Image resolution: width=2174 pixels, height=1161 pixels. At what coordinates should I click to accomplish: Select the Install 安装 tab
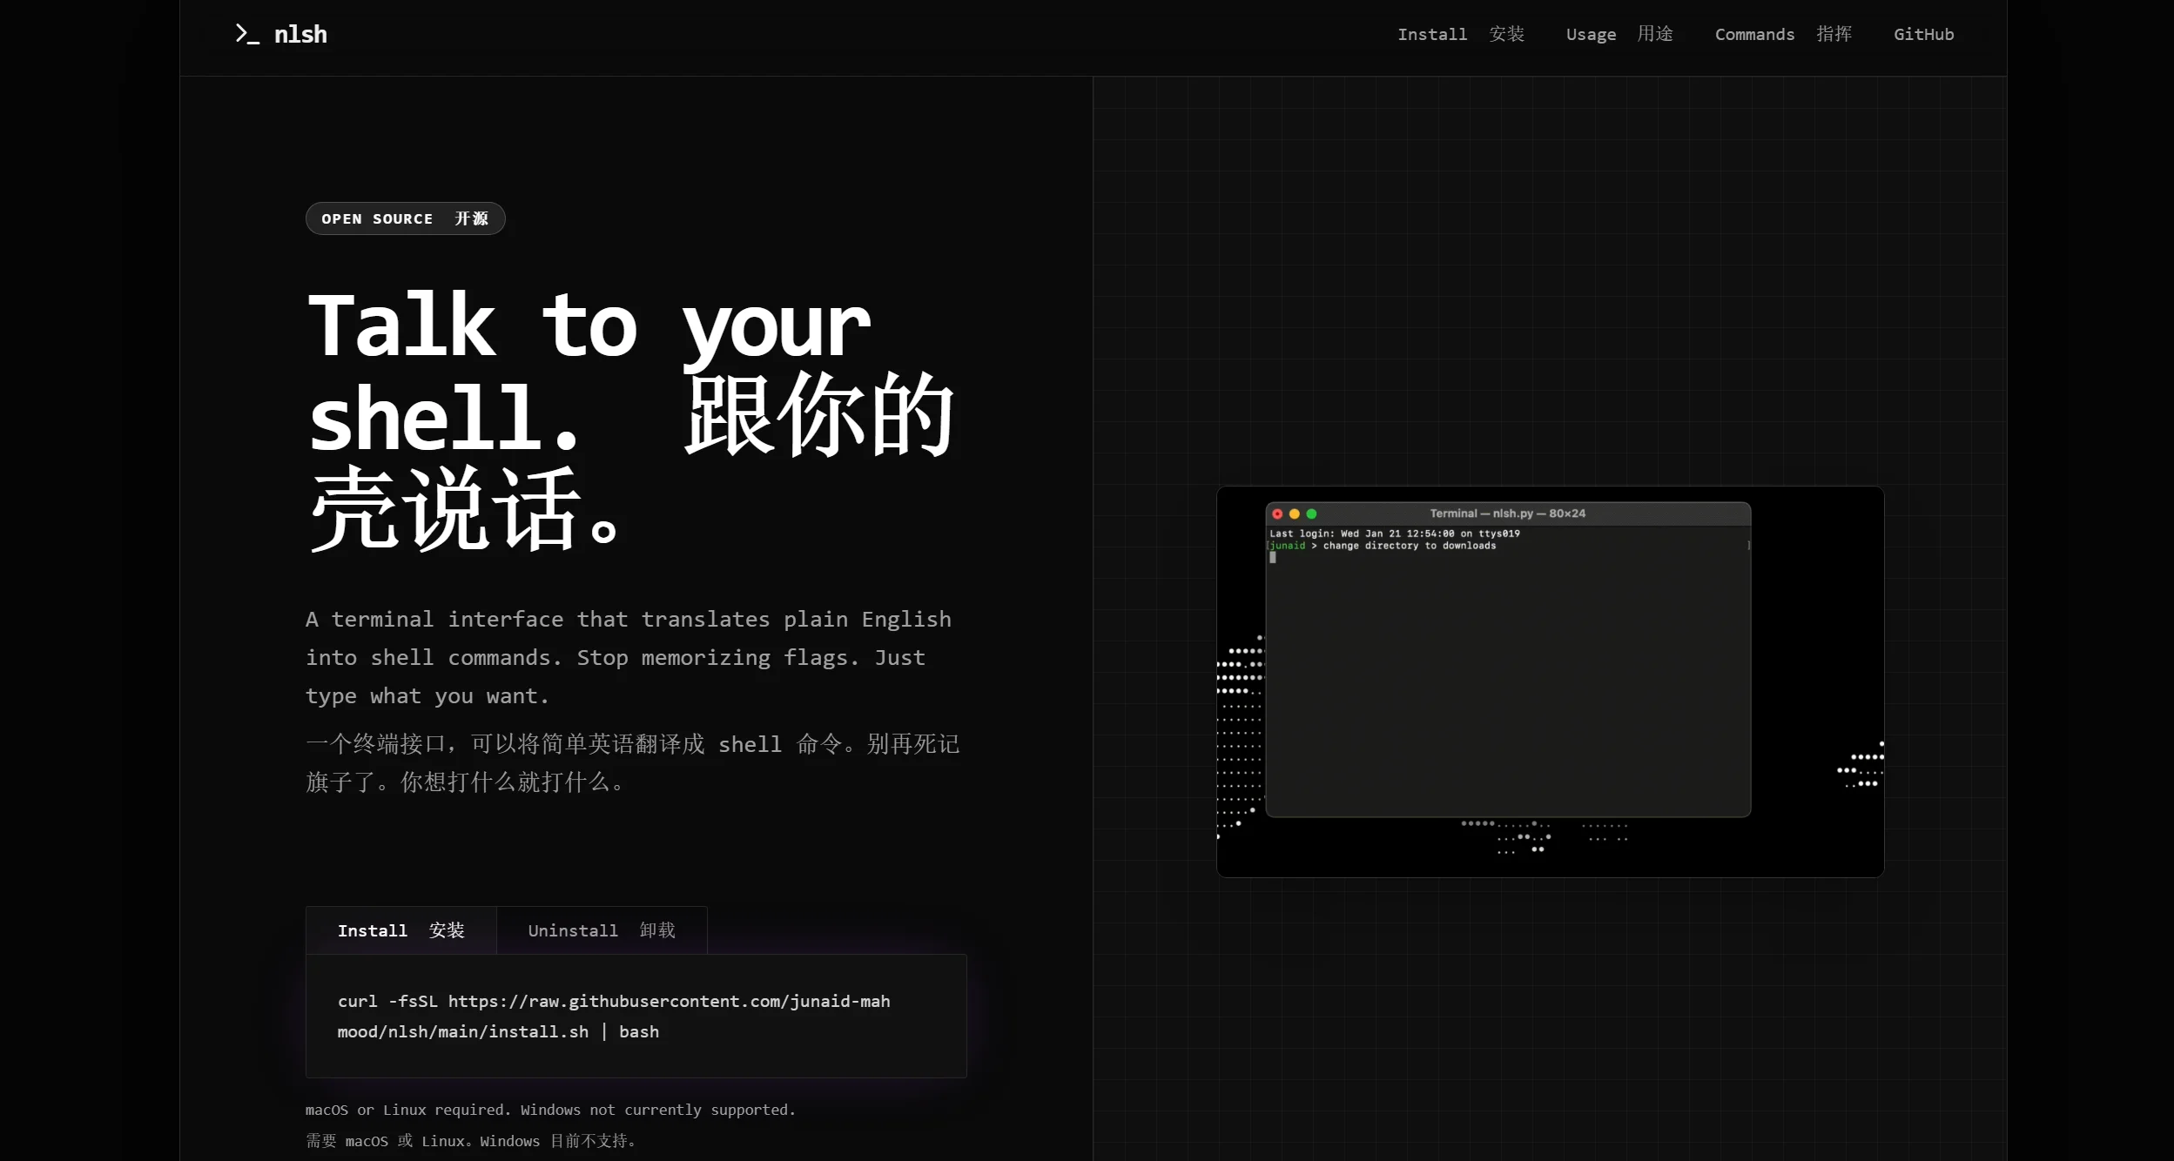(401, 929)
